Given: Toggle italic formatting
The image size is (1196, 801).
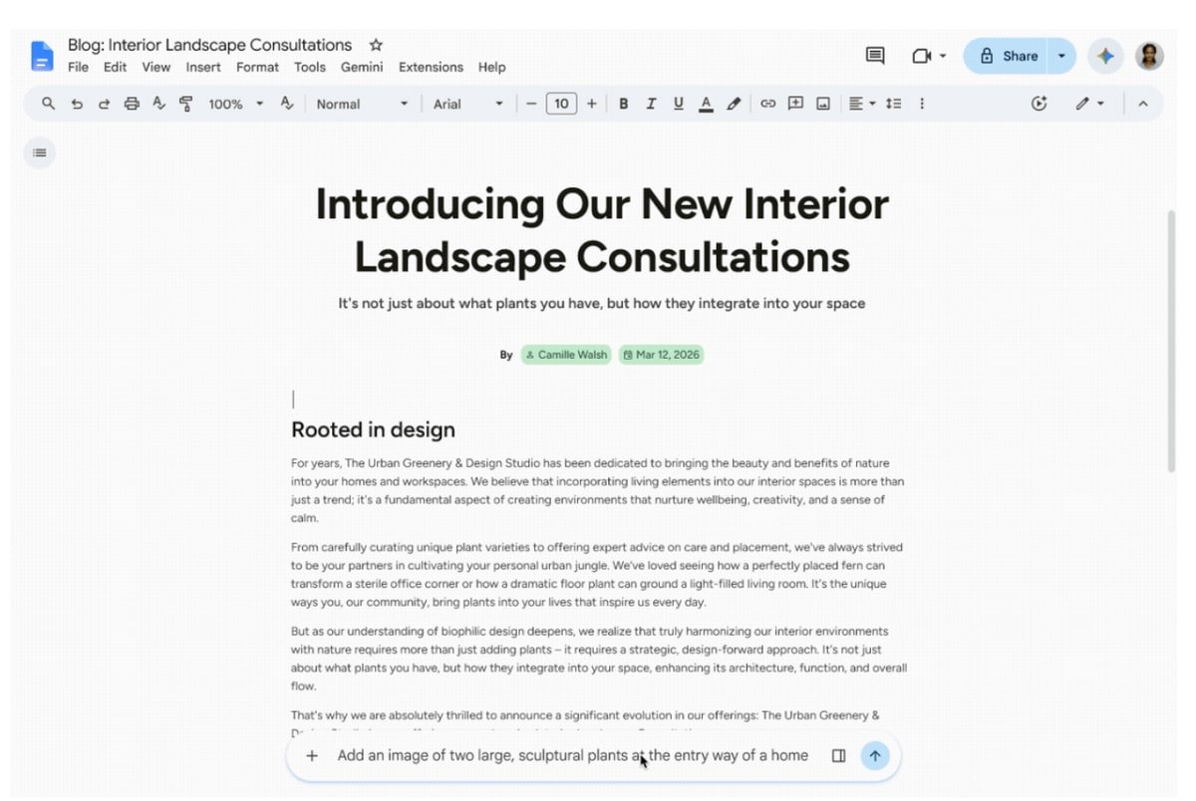Looking at the screenshot, I should coord(651,104).
